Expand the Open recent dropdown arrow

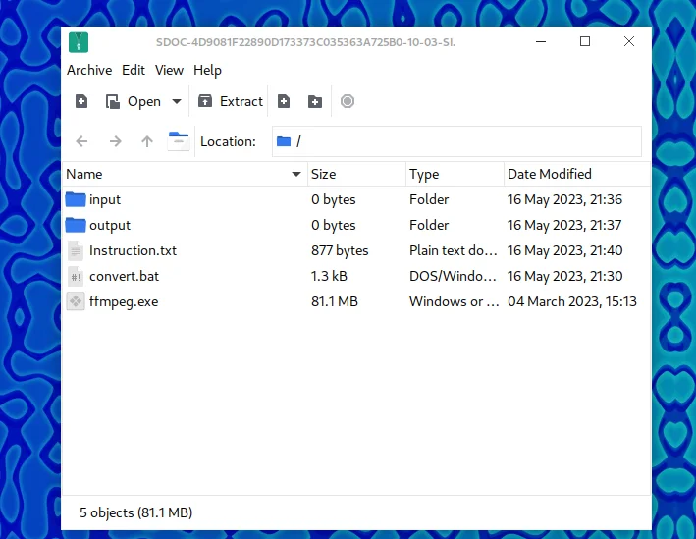pyautogui.click(x=177, y=101)
